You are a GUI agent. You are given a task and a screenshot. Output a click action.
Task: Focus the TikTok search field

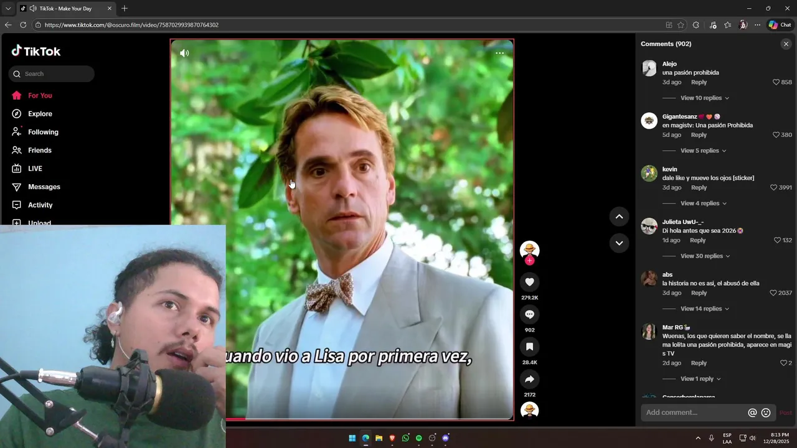[x=52, y=73]
